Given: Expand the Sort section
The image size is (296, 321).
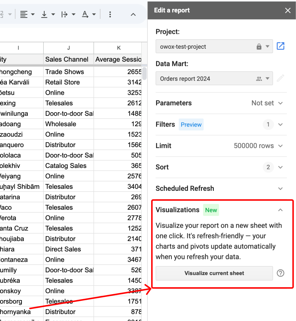Looking at the screenshot, I should click(x=280, y=167).
